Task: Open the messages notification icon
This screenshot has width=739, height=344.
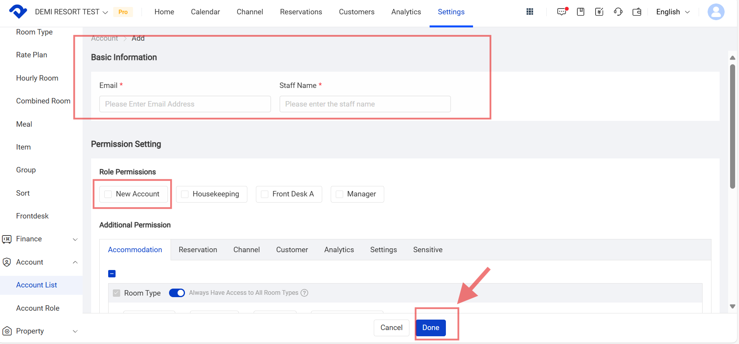Action: point(562,12)
